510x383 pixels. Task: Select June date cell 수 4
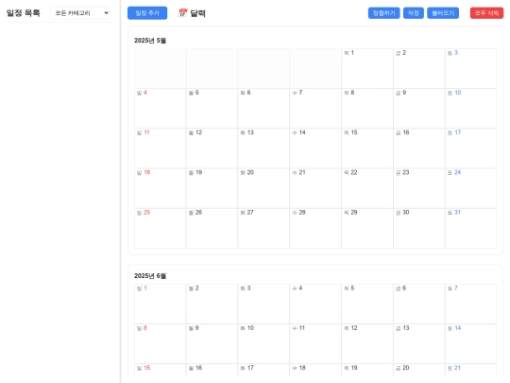point(315,304)
